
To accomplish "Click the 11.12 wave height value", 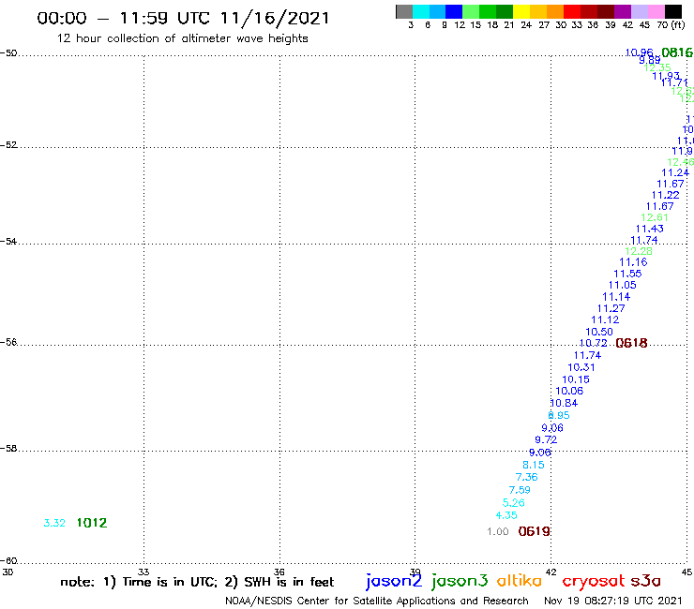I will pyautogui.click(x=605, y=319).
